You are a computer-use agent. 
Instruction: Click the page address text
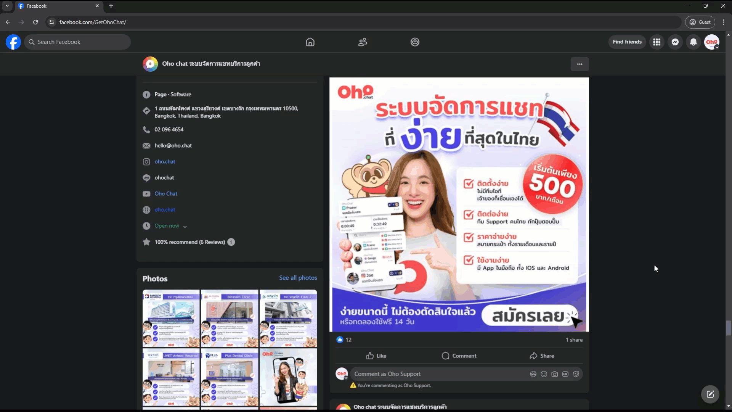226,112
